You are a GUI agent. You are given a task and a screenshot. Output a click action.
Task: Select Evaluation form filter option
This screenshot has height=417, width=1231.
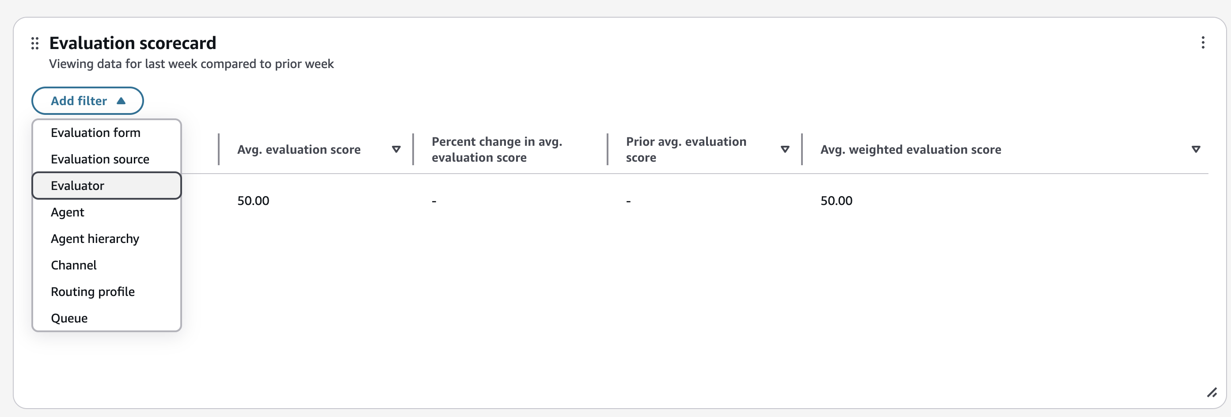[95, 133]
